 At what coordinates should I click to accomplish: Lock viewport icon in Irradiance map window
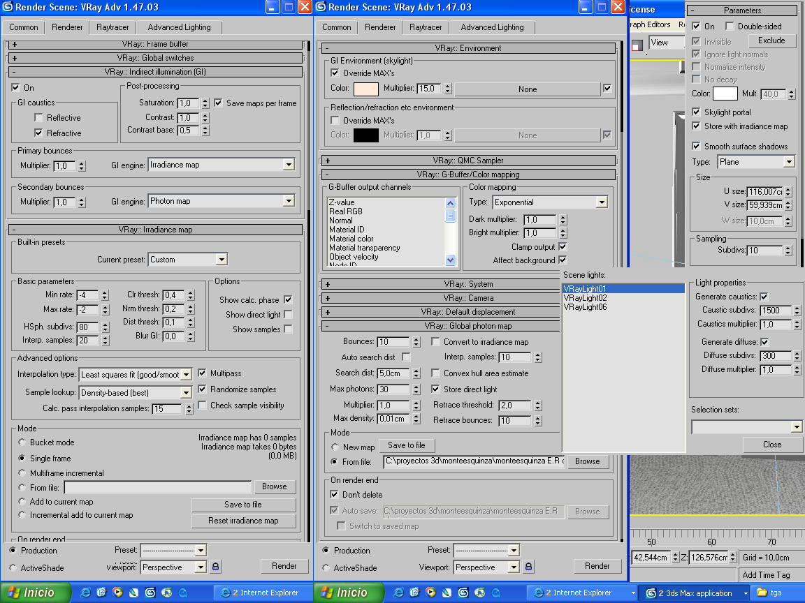click(216, 567)
